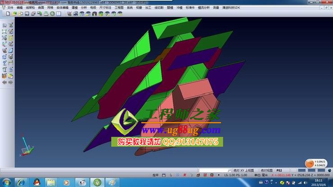Click the blue surface plane sidebar icon
The image size is (333, 187).
click(x=11, y=50)
